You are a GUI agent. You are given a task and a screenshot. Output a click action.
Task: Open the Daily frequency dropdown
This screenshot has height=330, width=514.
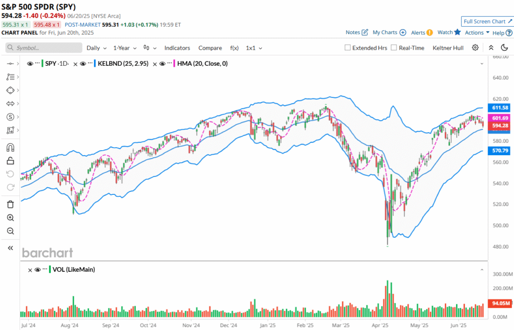[x=96, y=48]
